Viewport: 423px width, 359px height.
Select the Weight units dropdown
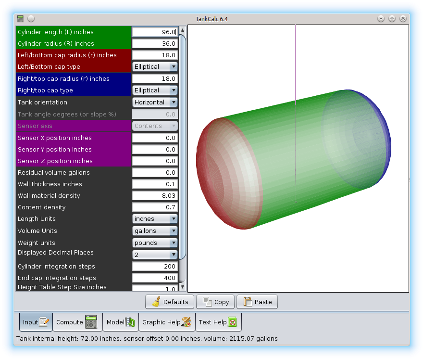(x=155, y=243)
